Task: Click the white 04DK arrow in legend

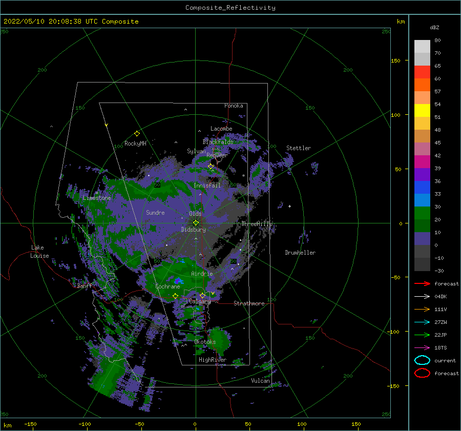Action: pyautogui.click(x=422, y=296)
